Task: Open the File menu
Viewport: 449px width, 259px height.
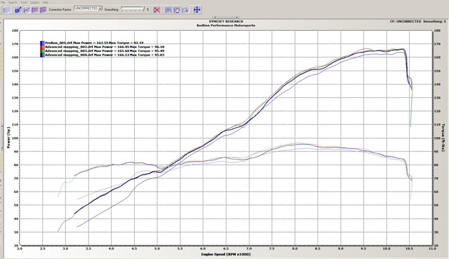Action: (x=3, y=3)
